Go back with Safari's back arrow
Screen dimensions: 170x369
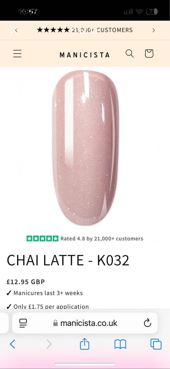coord(13,344)
